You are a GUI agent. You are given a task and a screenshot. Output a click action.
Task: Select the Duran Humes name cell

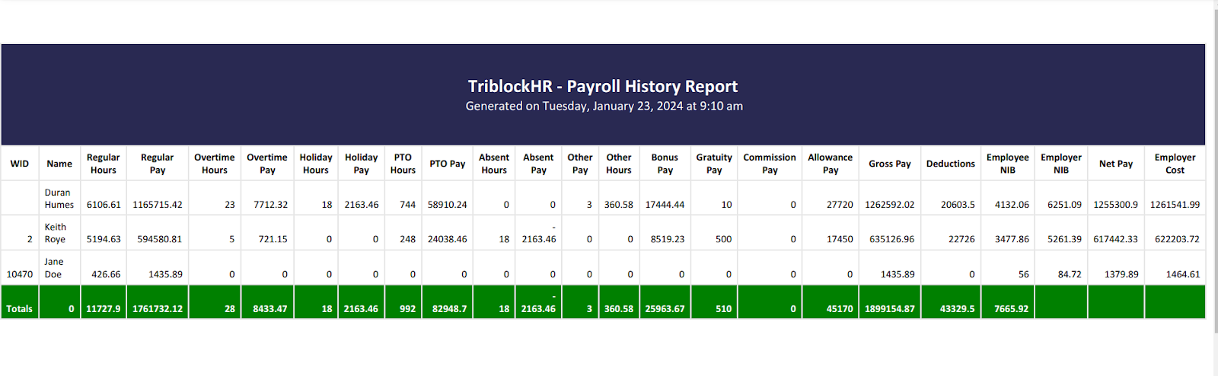(59, 199)
